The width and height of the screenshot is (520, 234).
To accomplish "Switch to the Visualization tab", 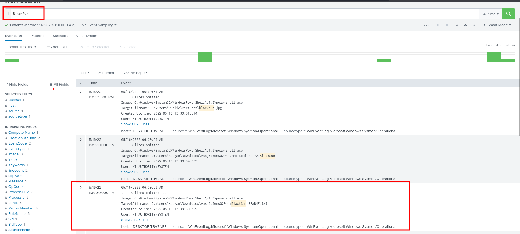I will pyautogui.click(x=86, y=36).
